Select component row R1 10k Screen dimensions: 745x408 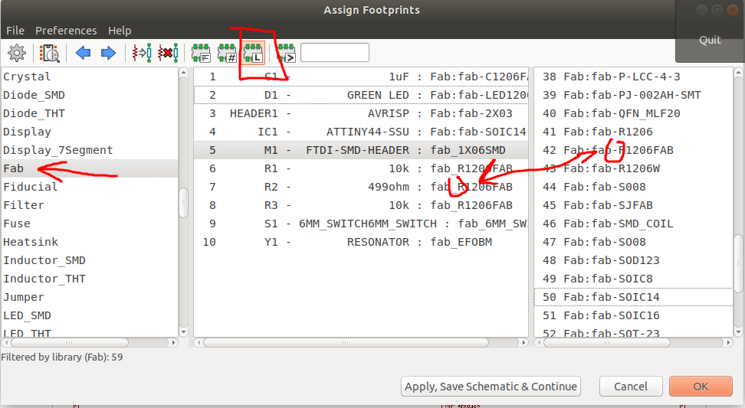click(361, 168)
